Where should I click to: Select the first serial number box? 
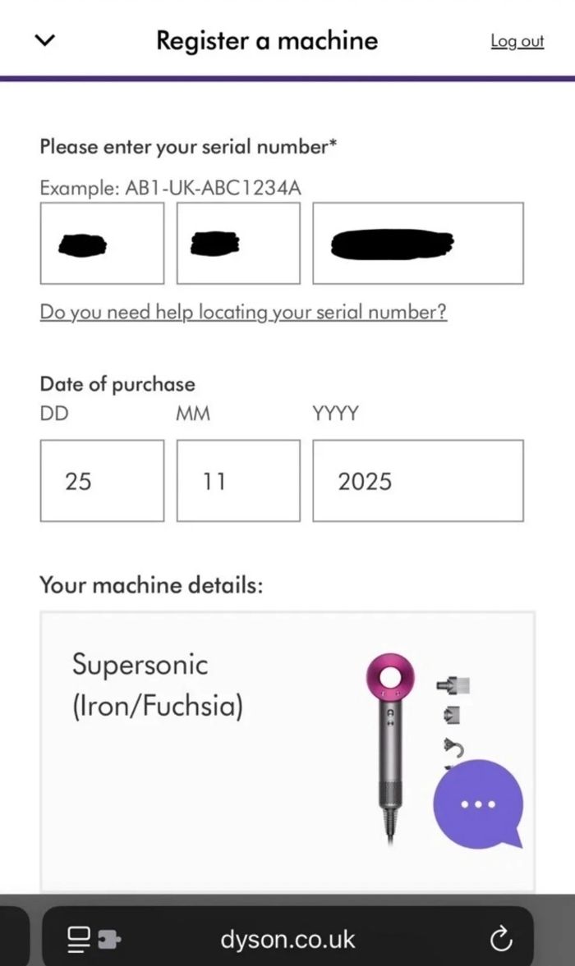(101, 243)
